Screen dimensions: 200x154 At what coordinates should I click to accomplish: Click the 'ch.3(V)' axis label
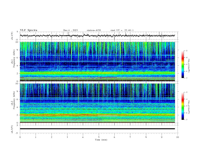pos(12,129)
